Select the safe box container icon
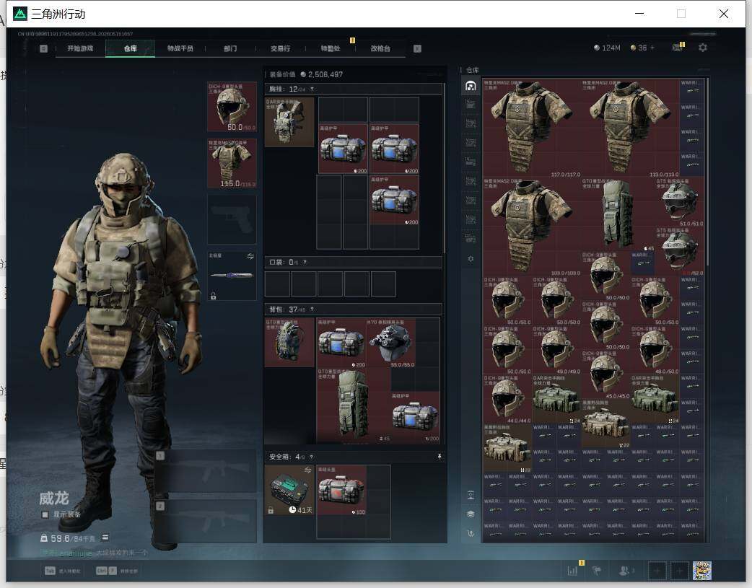Viewport: 752px width, 588px height. pos(289,490)
